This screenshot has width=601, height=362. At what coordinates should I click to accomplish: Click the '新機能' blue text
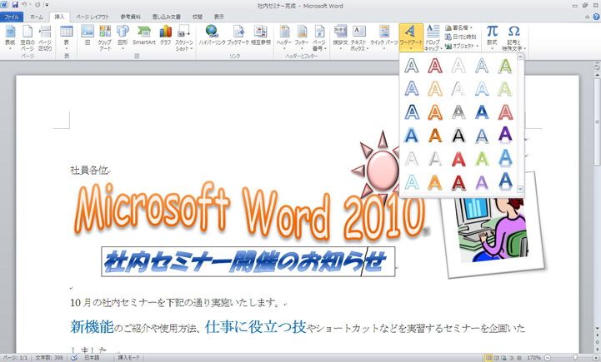pos(92,327)
